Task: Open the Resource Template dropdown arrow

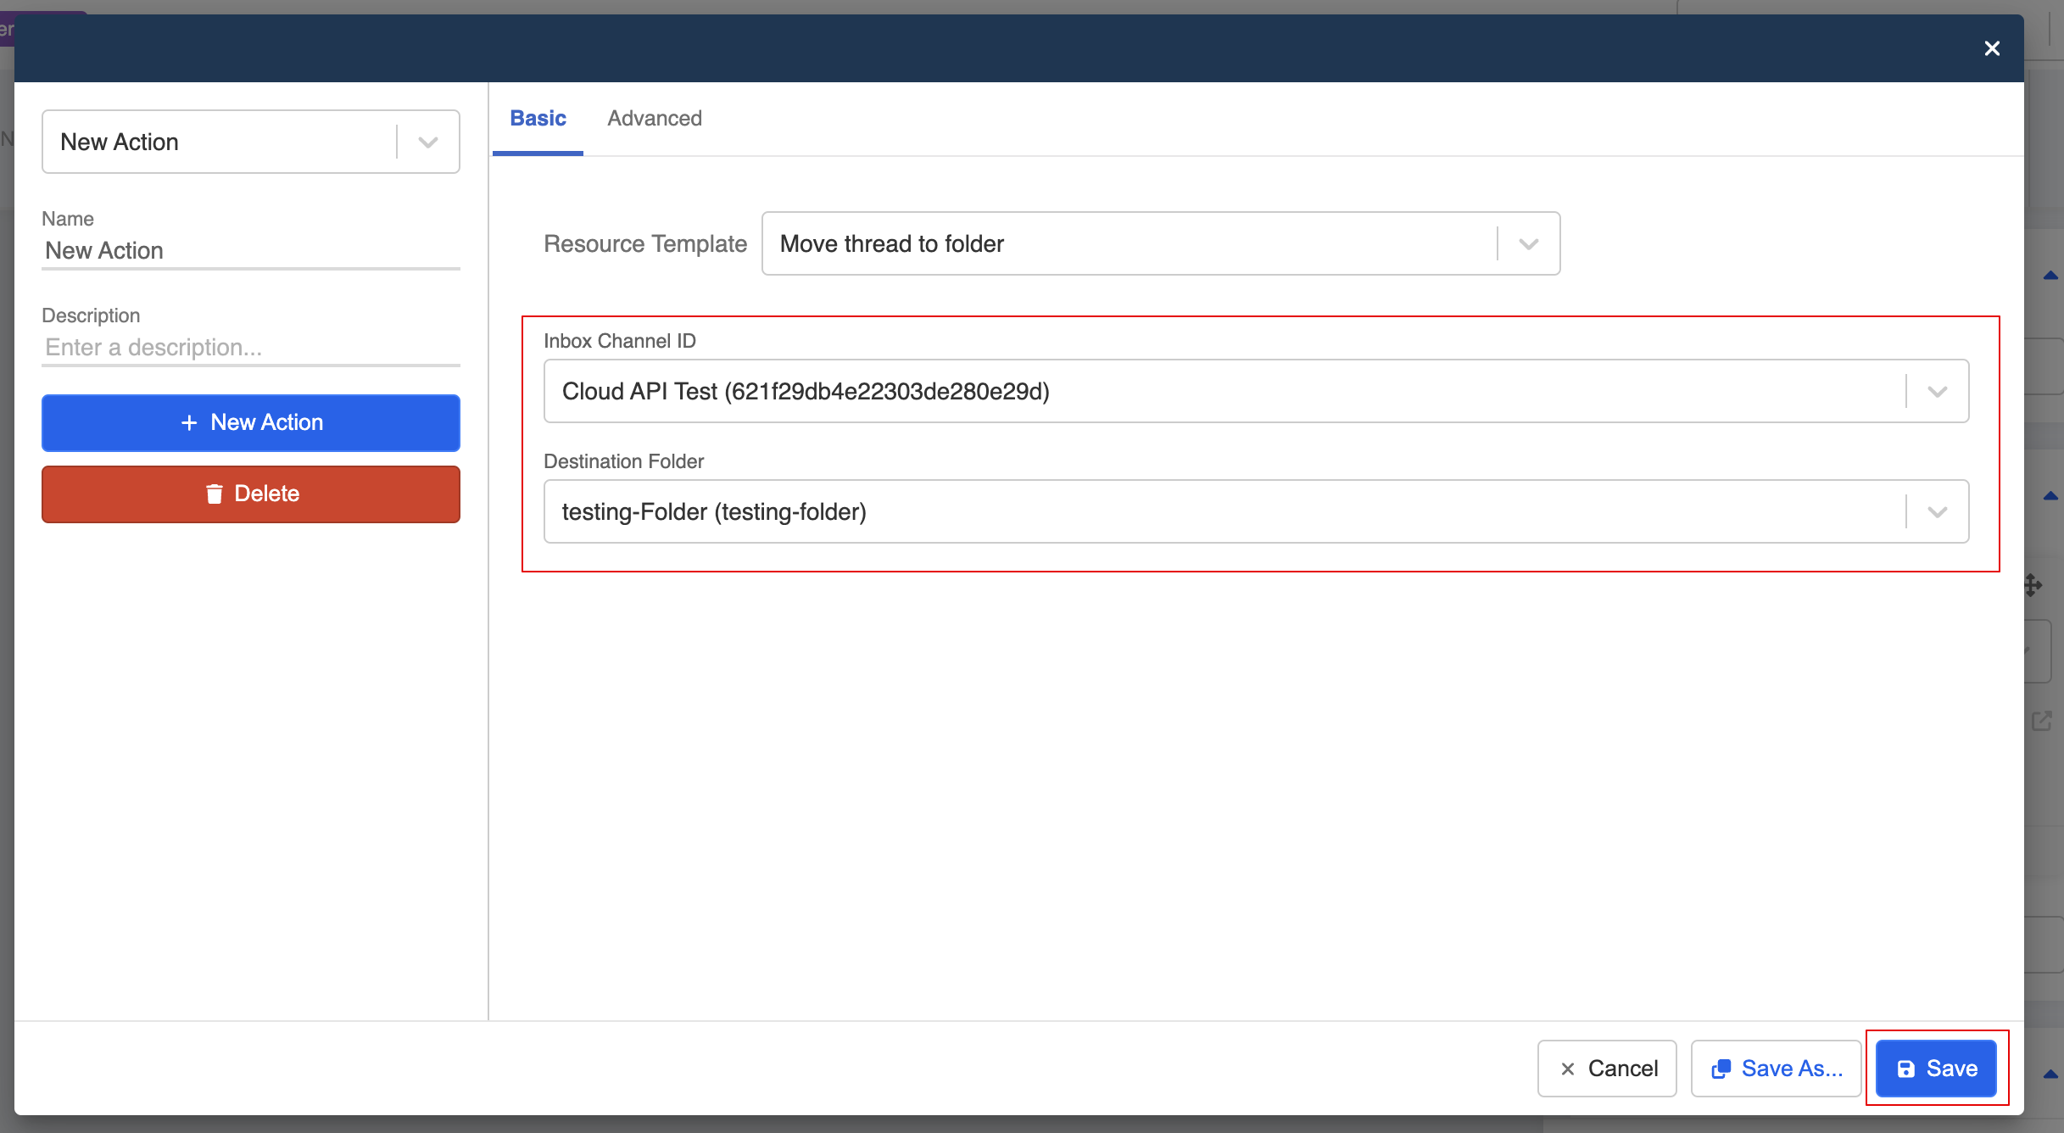Action: 1528,244
